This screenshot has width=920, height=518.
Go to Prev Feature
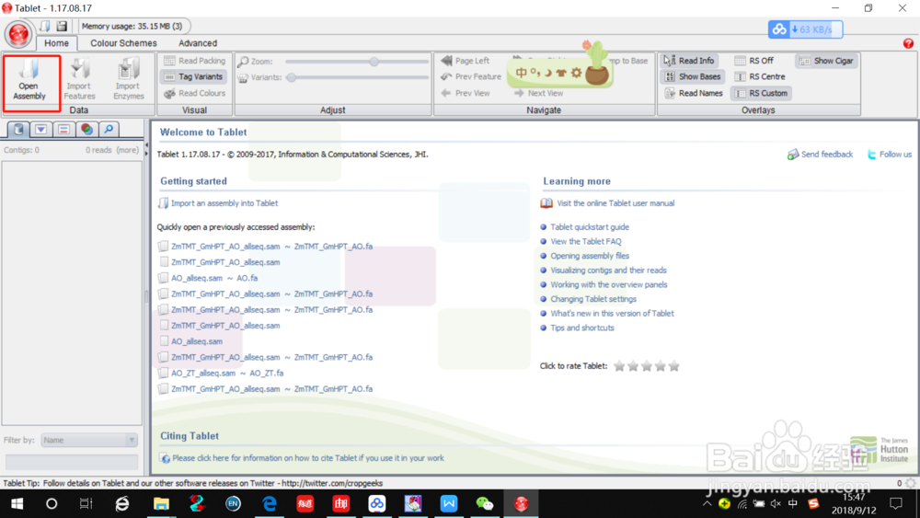(470, 77)
